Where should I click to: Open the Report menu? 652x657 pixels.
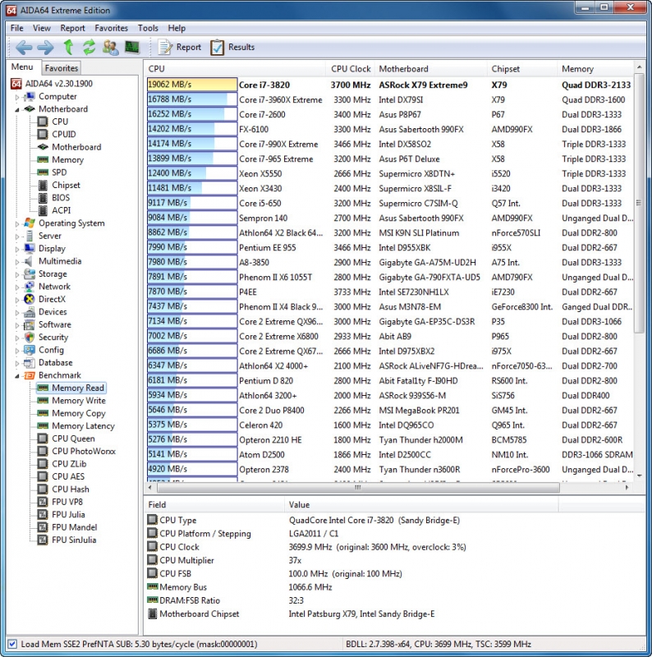coord(72,28)
